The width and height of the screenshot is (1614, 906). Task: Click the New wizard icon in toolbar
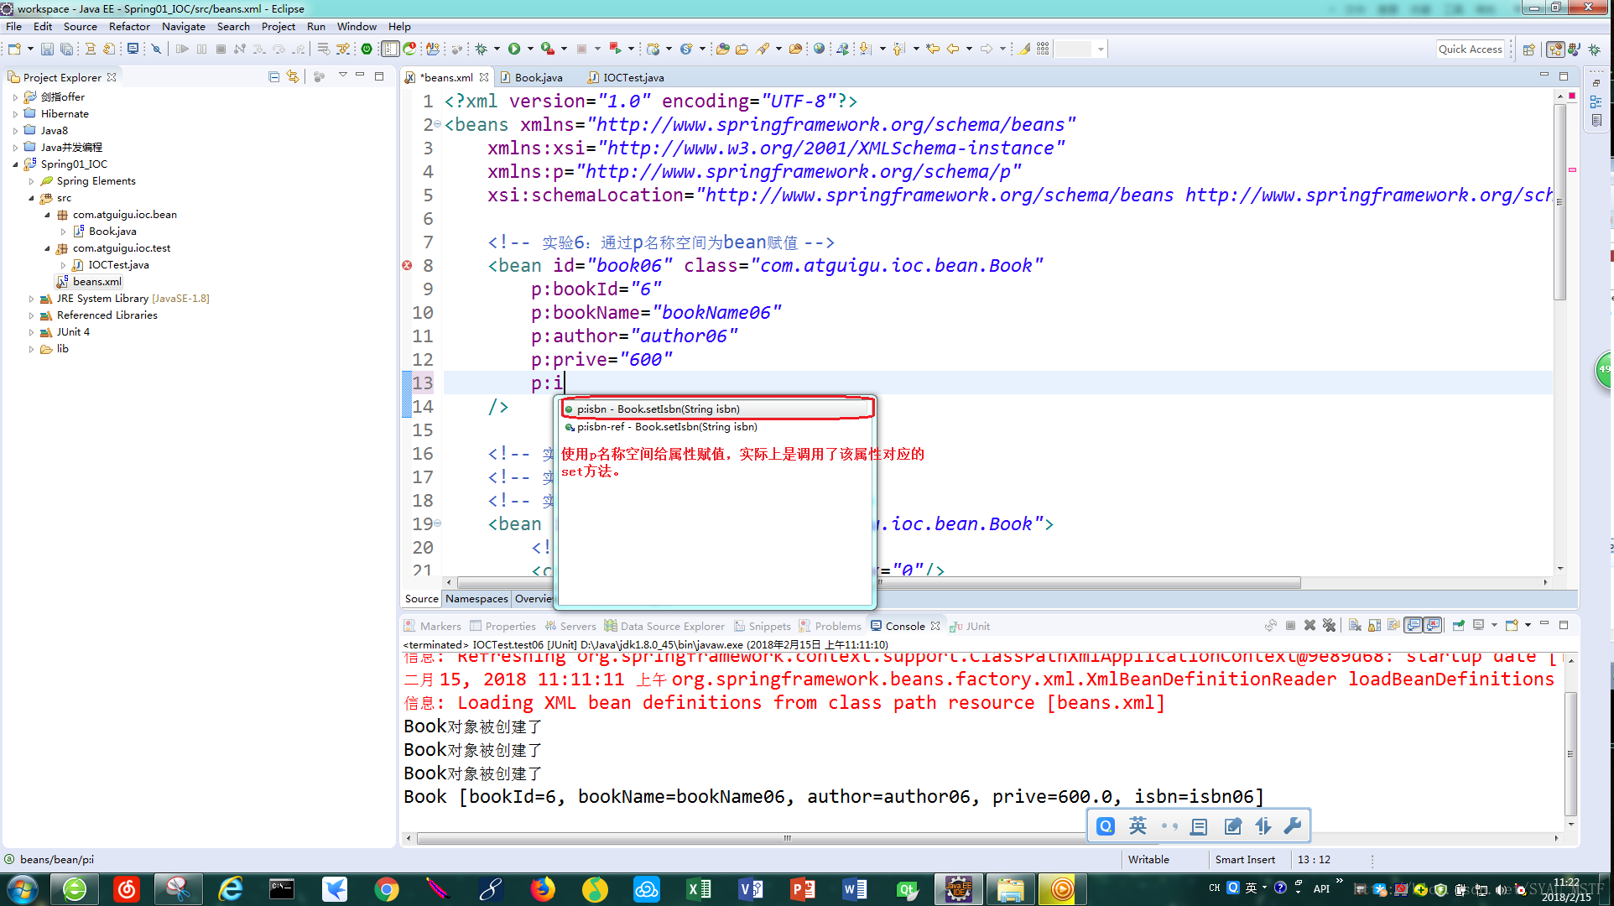pos(15,49)
